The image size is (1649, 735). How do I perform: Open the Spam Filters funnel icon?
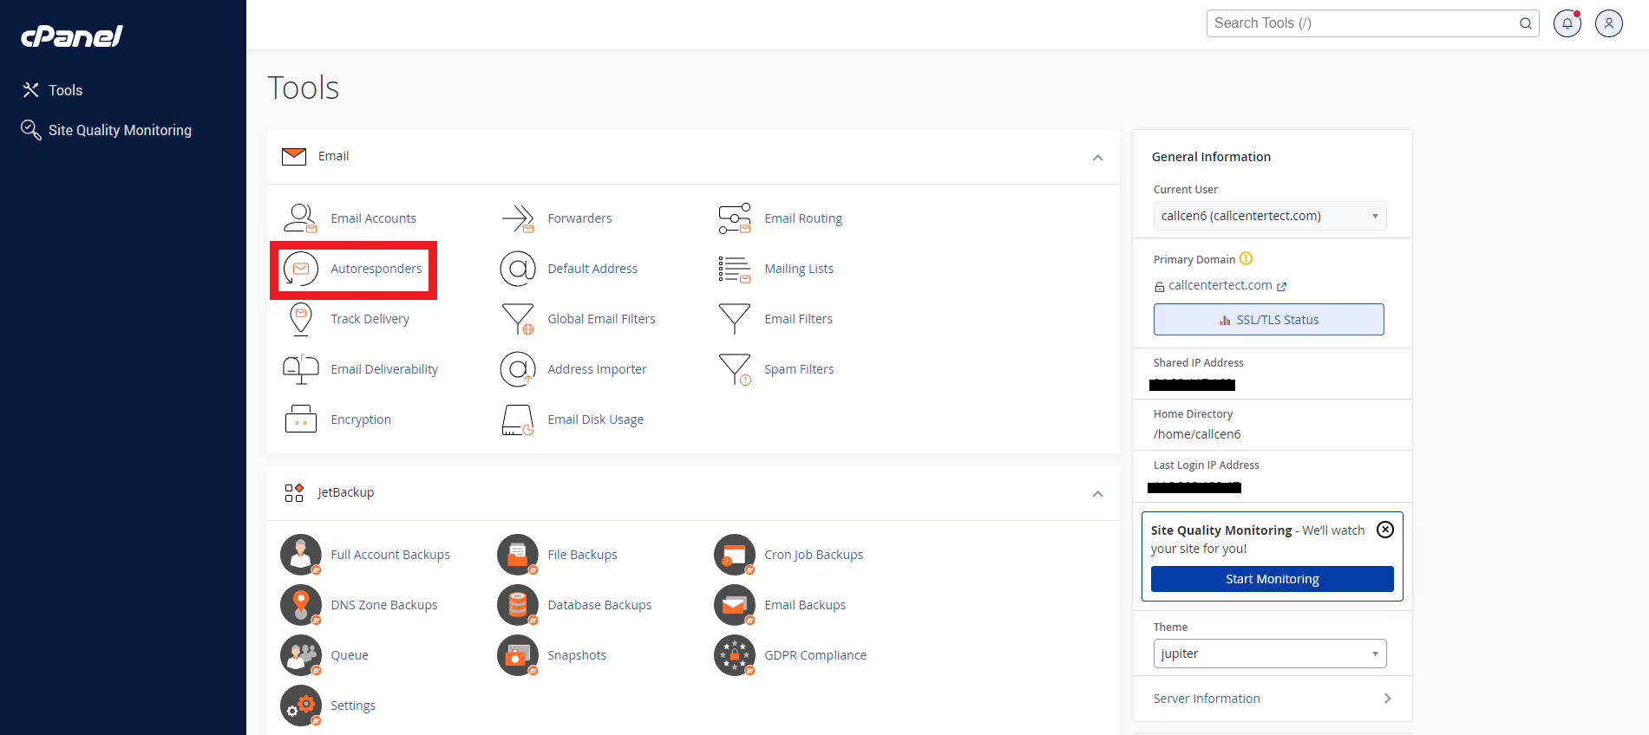click(x=735, y=369)
